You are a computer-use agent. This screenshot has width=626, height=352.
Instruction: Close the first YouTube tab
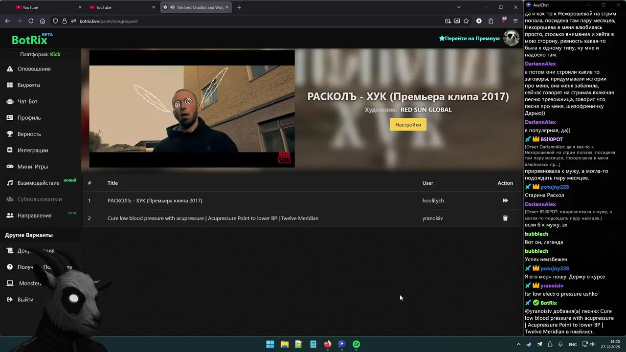[80, 7]
